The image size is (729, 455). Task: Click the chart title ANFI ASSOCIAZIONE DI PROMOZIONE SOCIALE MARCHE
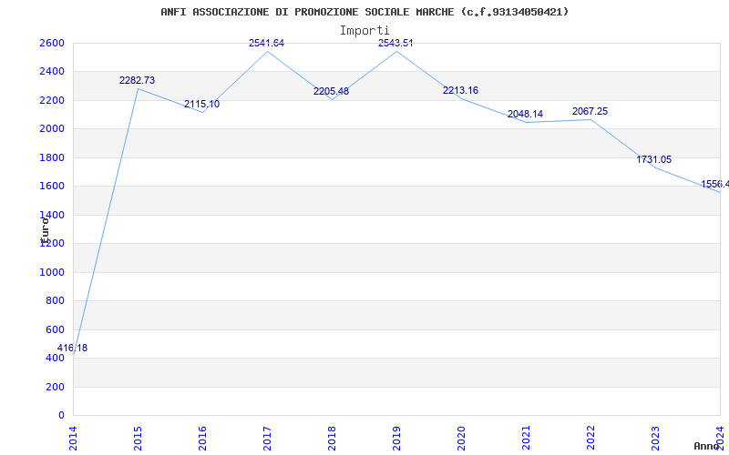pos(364,12)
